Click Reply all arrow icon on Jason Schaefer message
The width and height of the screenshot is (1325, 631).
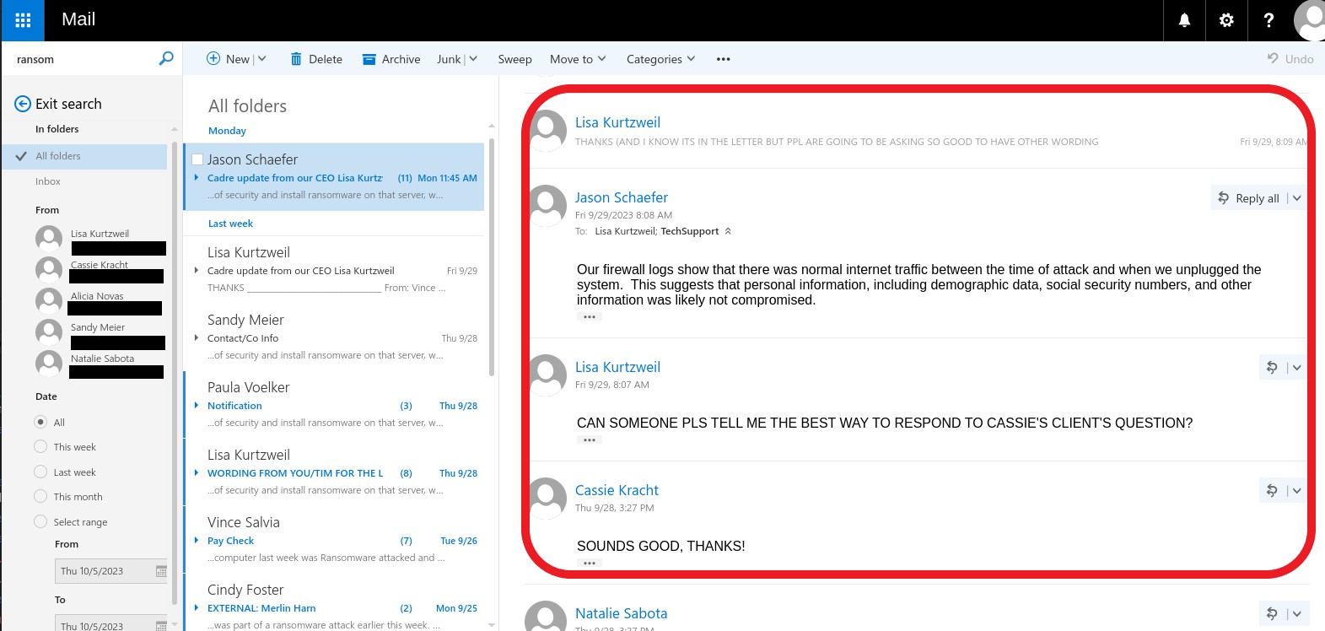click(1224, 197)
